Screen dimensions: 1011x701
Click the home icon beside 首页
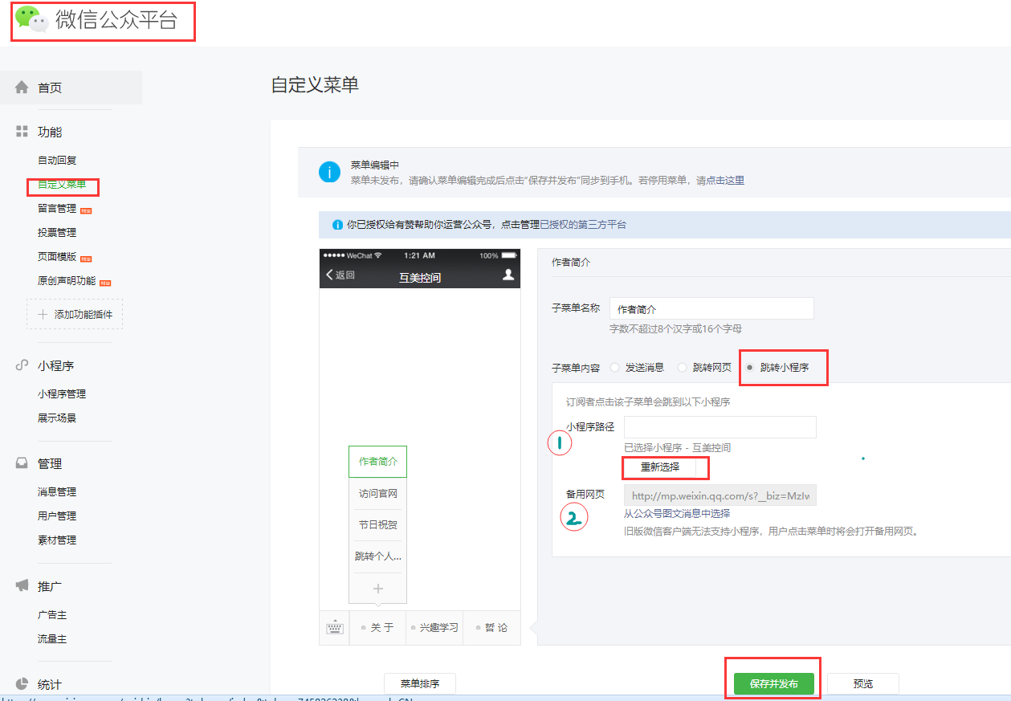coord(22,88)
